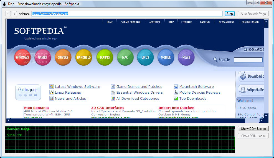Click icon beside Game Demos and Patches
The image size is (274, 158).
pos(113,86)
